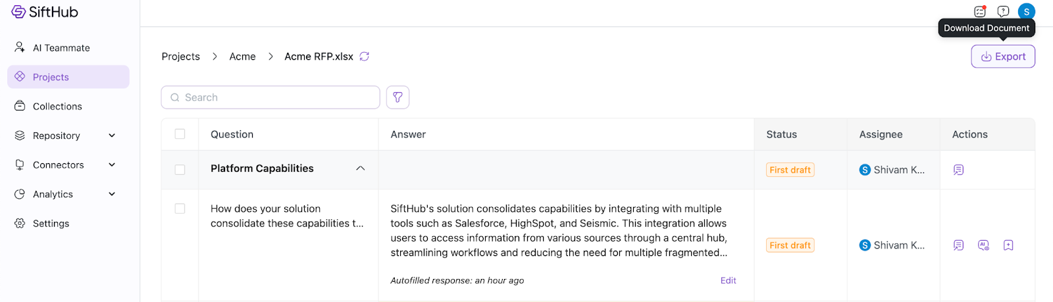Open comments icon in Platform Capabilities row

click(958, 170)
